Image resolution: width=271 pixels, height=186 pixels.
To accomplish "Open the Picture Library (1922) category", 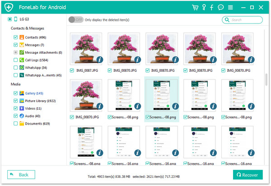I will coord(40,101).
